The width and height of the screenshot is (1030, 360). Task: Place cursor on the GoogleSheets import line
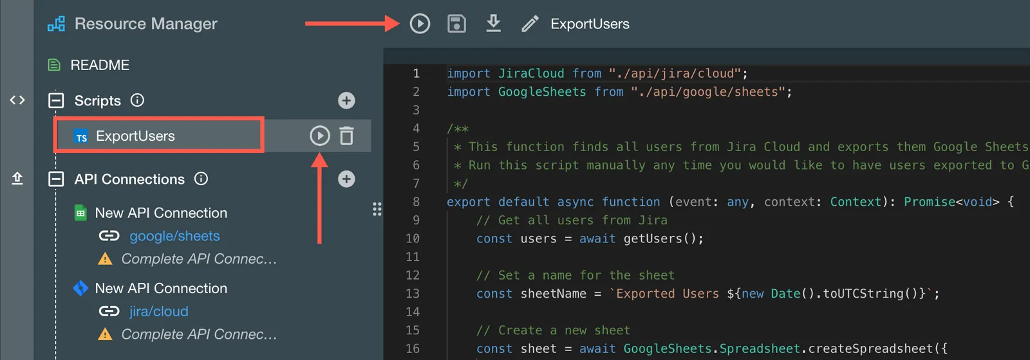[x=619, y=92]
